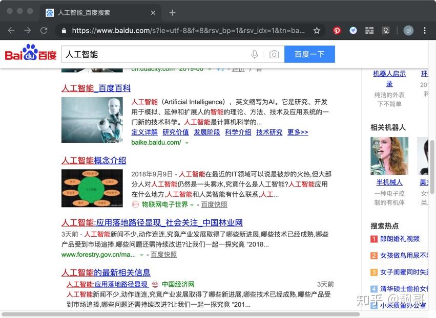This screenshot has height=318, width=436.
Task: Click the 更多>> link
Action: (298, 132)
